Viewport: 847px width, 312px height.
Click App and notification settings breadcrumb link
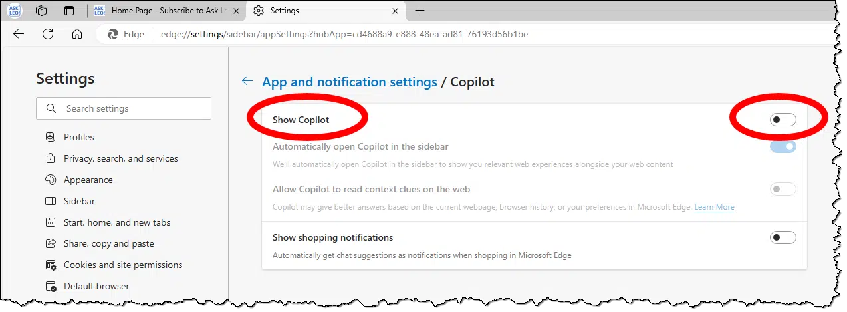click(350, 82)
